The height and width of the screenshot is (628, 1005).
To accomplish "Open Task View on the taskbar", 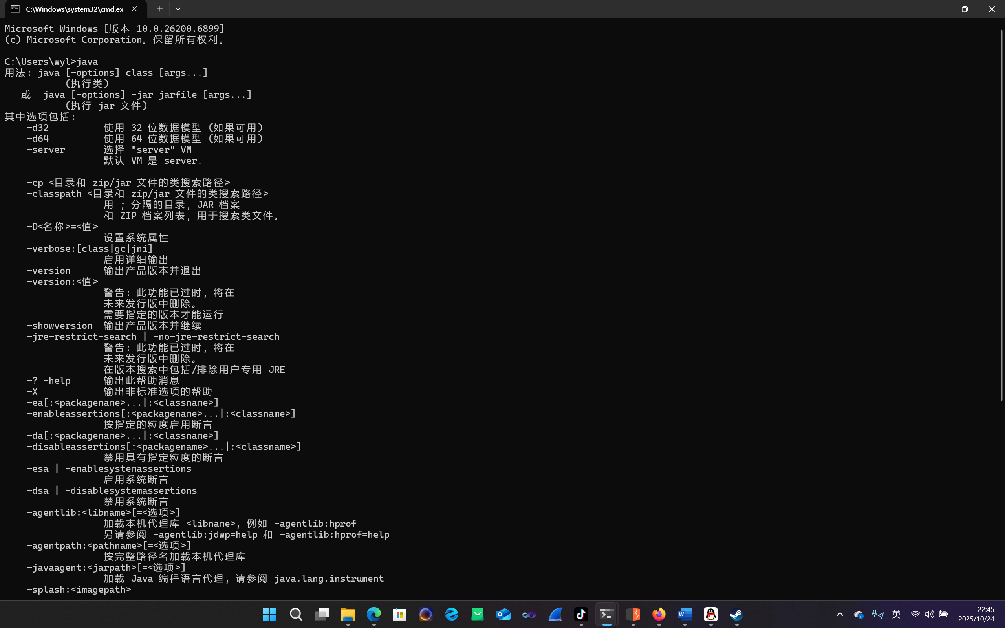I will 322,614.
